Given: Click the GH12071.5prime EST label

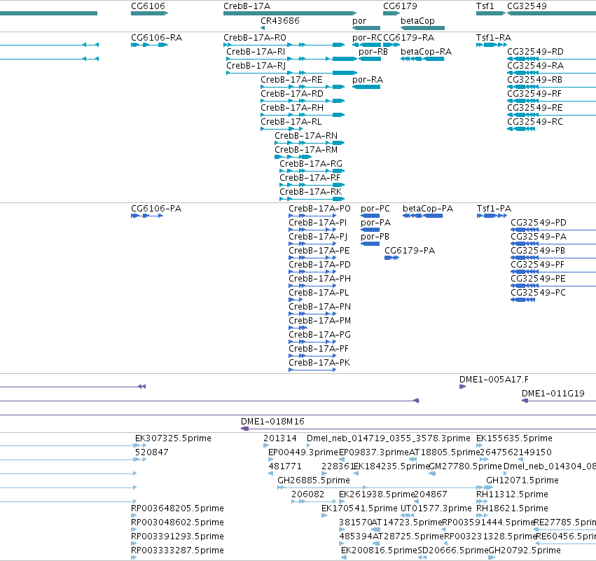Looking at the screenshot, I should pyautogui.click(x=522, y=480).
